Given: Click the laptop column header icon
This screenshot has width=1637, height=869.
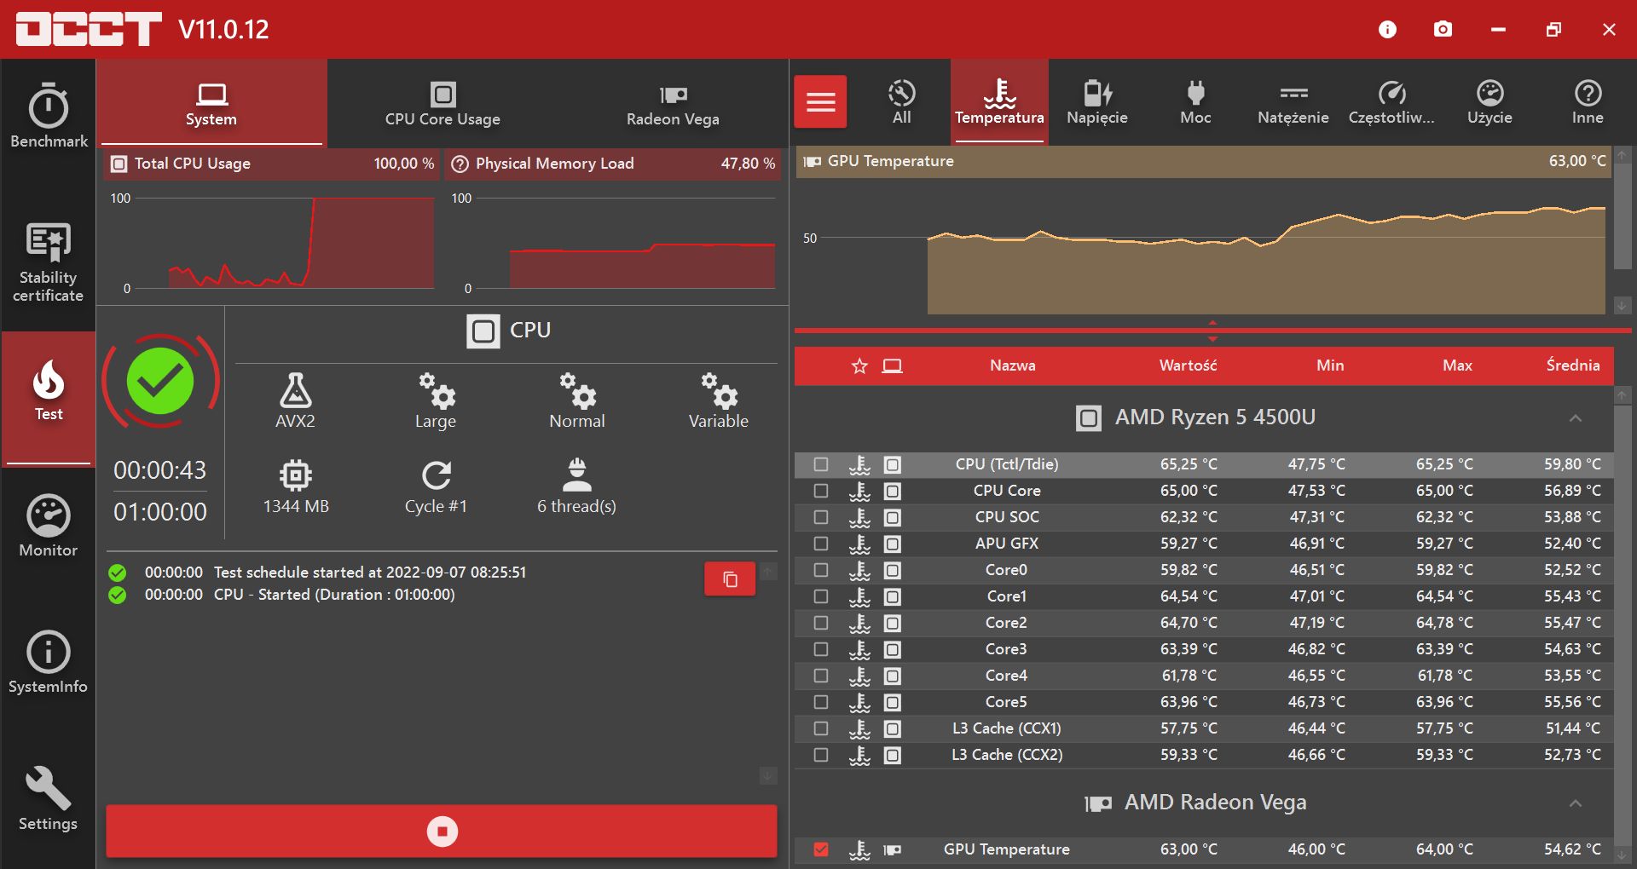Looking at the screenshot, I should [x=893, y=365].
